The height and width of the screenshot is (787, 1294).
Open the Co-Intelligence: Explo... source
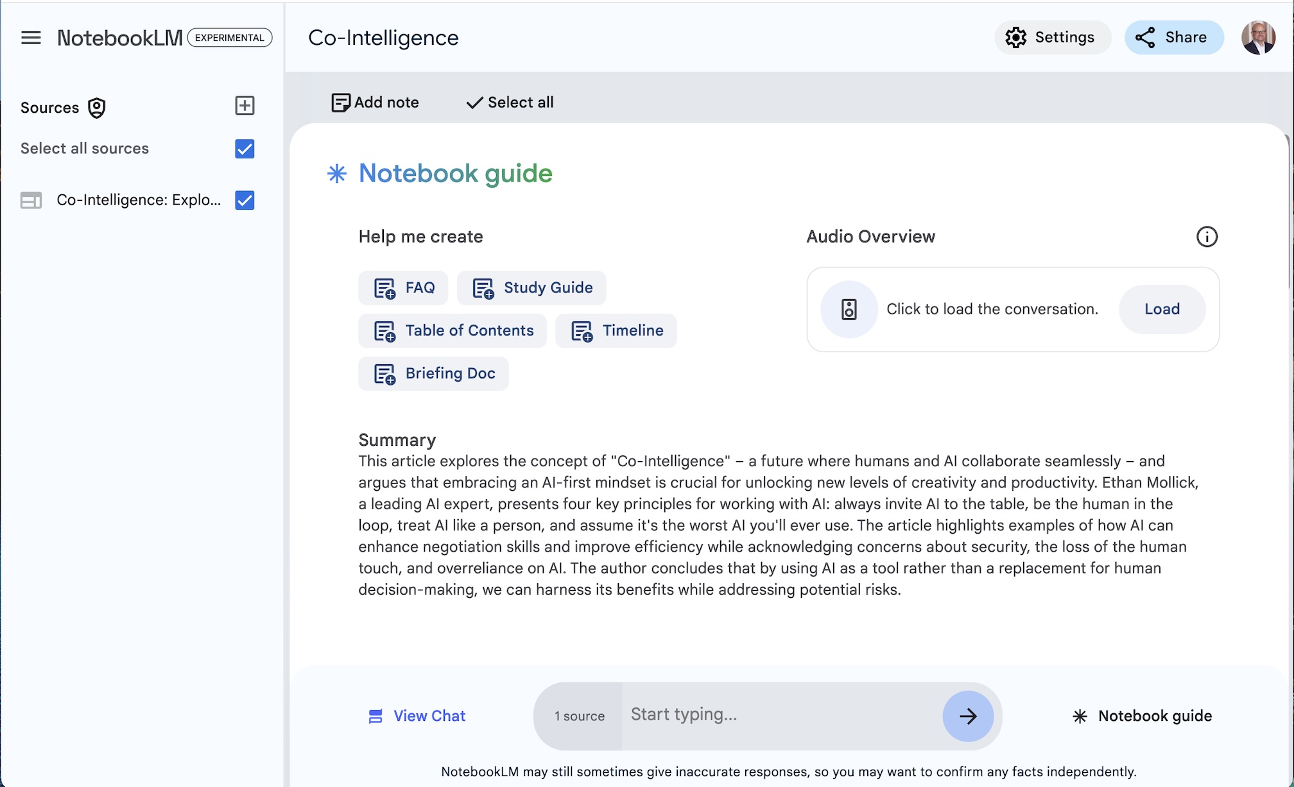[x=139, y=200]
